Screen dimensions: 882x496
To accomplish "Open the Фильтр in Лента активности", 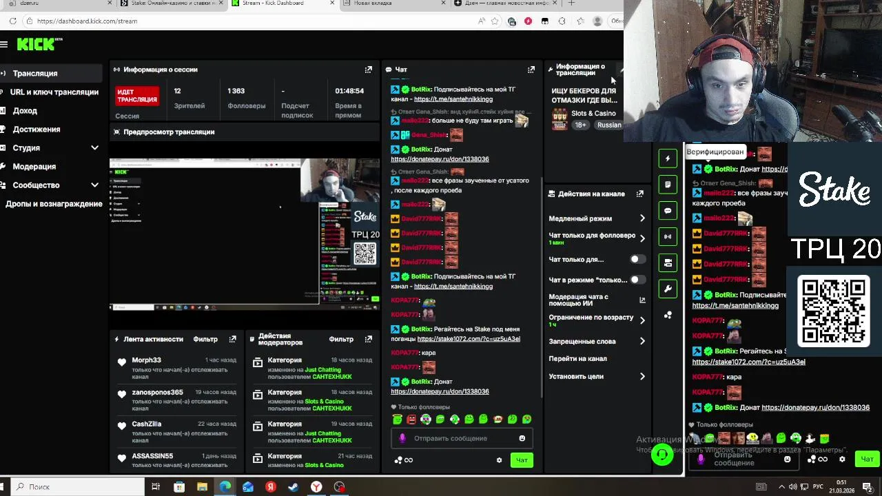I will tap(205, 339).
